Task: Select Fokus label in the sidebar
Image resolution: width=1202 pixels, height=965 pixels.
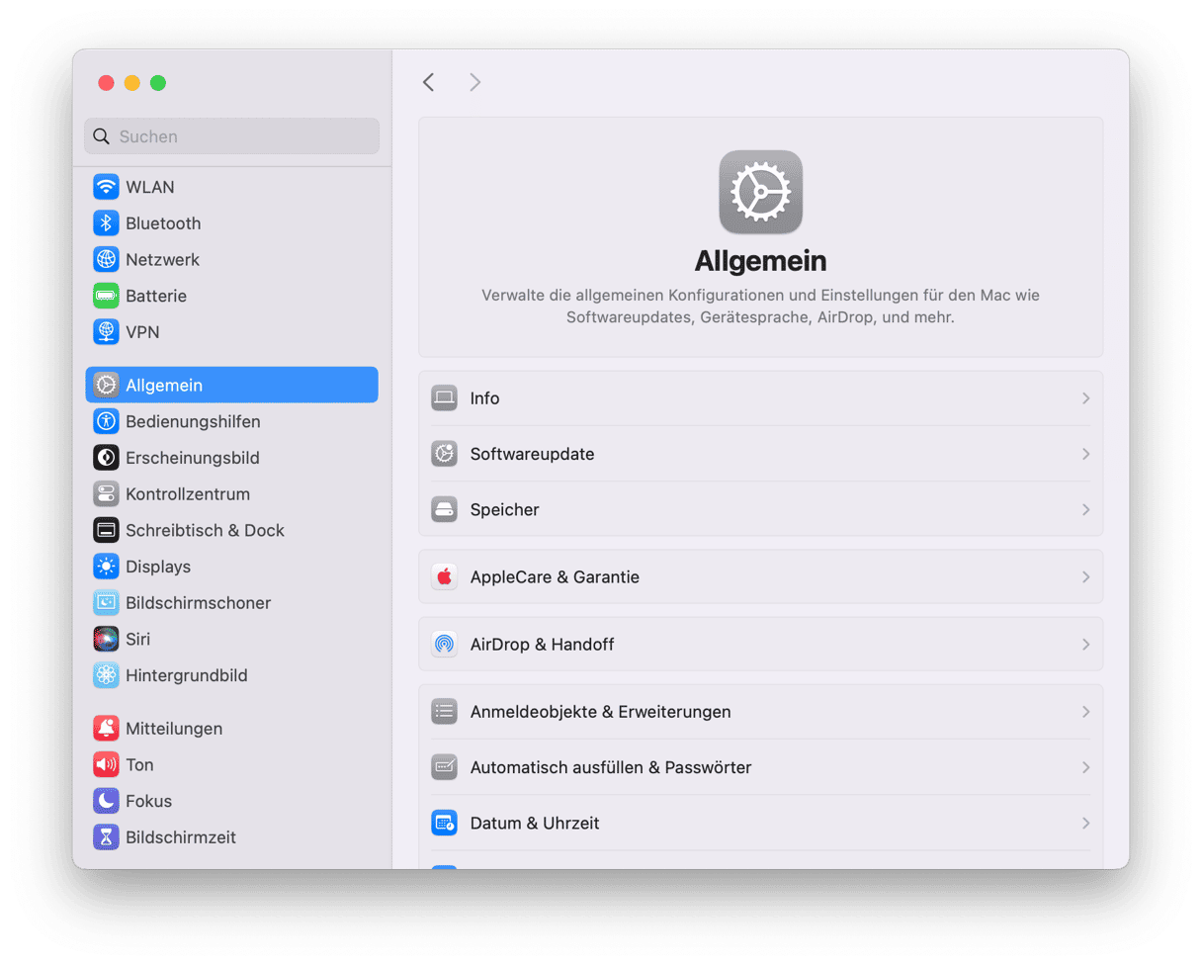Action: tap(149, 801)
